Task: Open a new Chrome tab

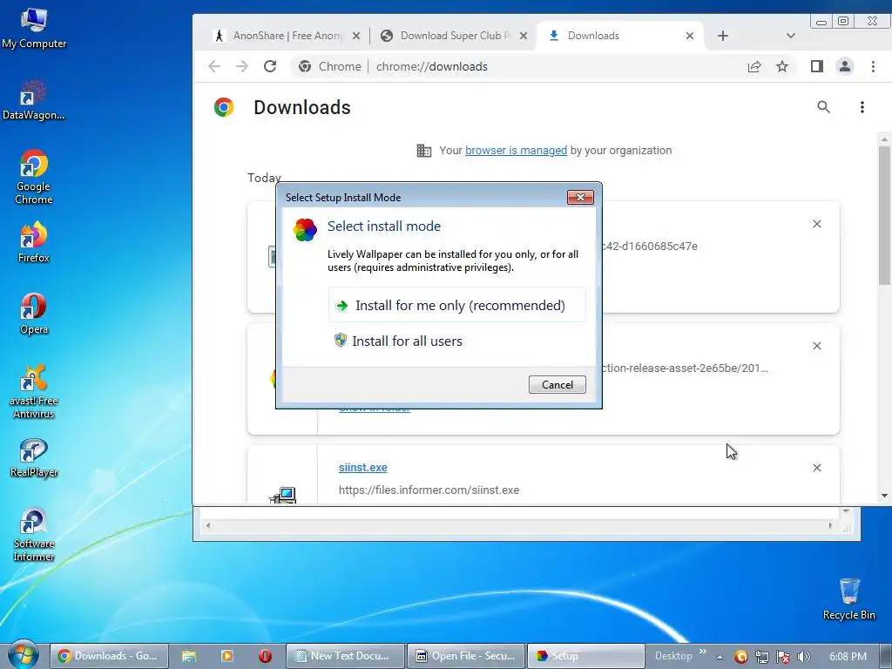Action: click(x=722, y=36)
